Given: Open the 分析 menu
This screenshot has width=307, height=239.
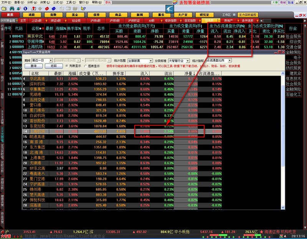Looking at the screenshot, I should (32, 2).
